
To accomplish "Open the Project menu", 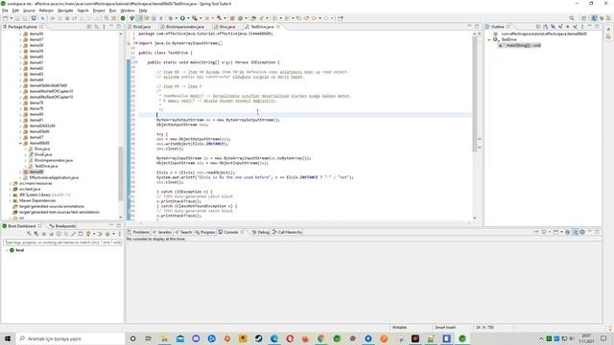I will (x=99, y=11).
